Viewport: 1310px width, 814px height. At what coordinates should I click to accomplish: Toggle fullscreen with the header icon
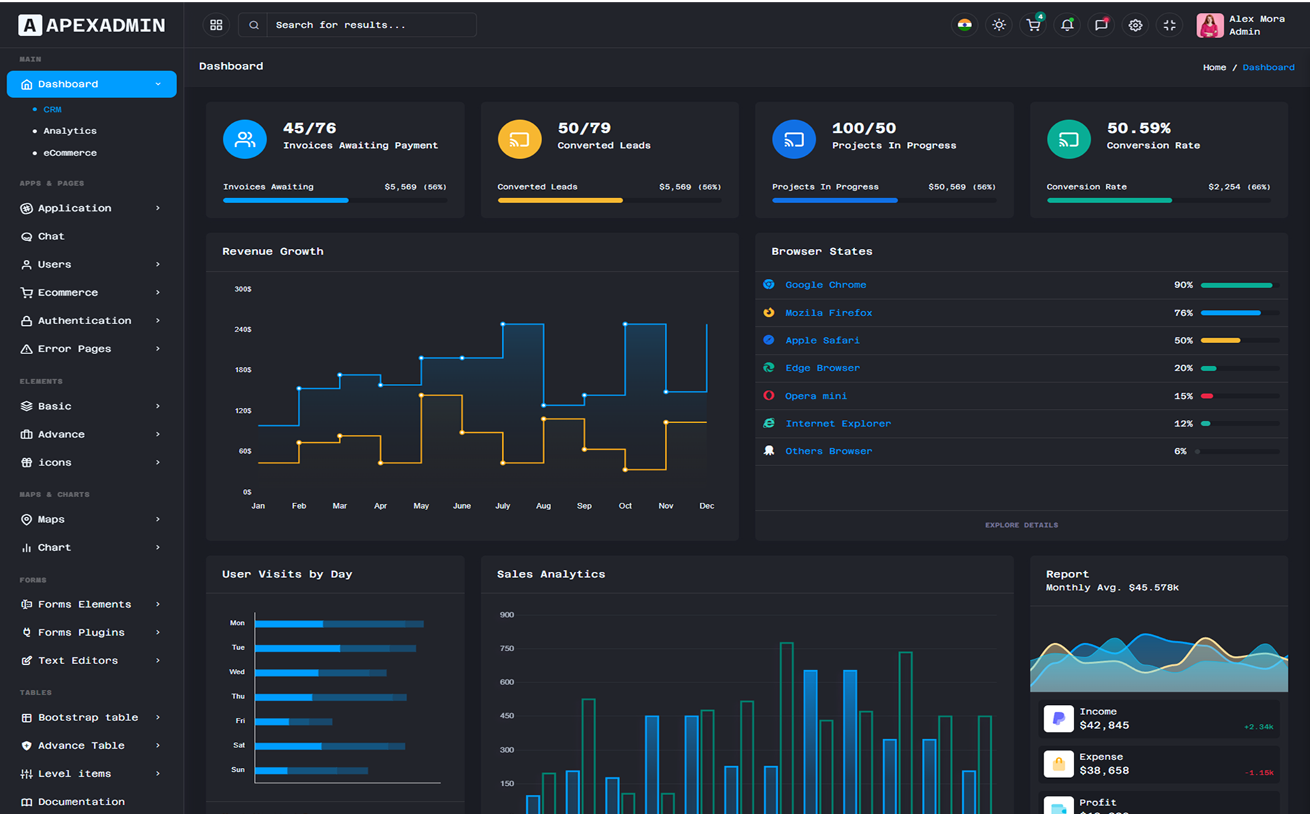1169,25
